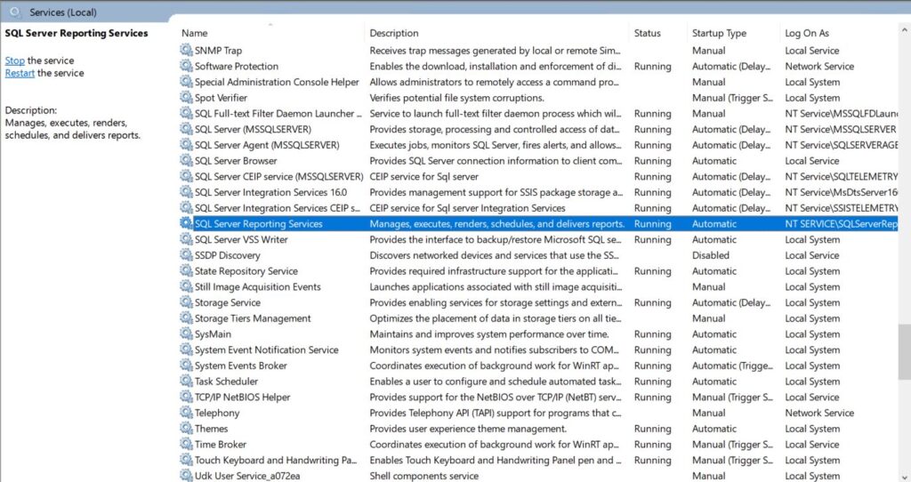Image resolution: width=911 pixels, height=482 pixels.
Task: Click the scroll up arrow of services list
Action: [x=904, y=29]
